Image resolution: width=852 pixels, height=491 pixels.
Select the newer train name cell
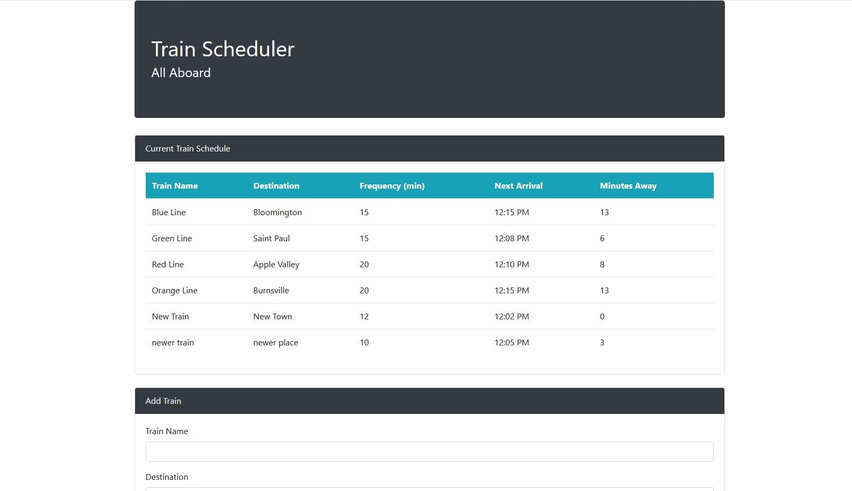tap(173, 343)
